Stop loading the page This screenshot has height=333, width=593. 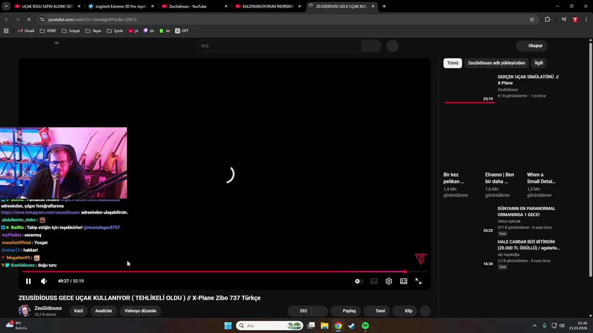tap(29, 19)
